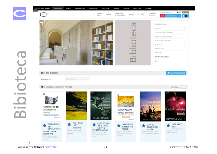The height and width of the screenshot is (154, 217).
Task: Open LA MIA BIBLIOTECA in the sidebar
Action: pyautogui.click(x=162, y=57)
